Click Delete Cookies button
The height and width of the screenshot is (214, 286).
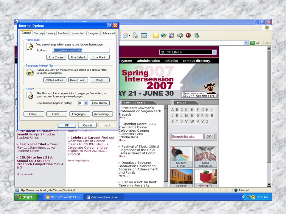click(55, 80)
